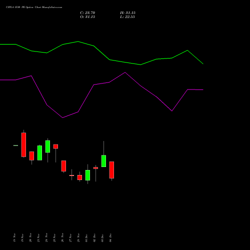This screenshot has width=250, height=250.
Task: Click the flat green dash candle for 18 Nov
Action: [15, 145]
